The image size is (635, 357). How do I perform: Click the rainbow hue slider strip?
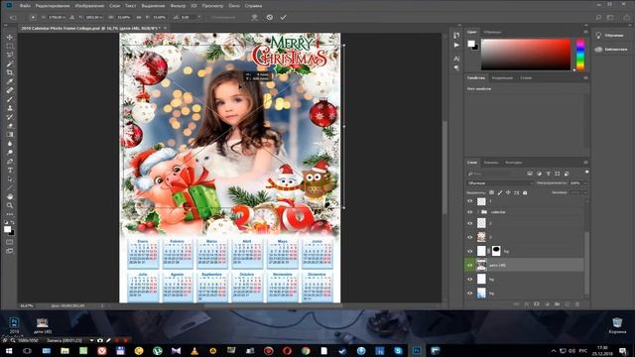pyautogui.click(x=580, y=55)
